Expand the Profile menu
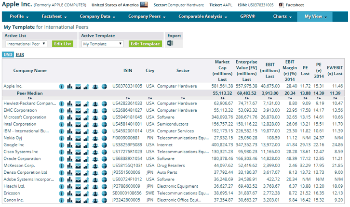 click(19, 16)
